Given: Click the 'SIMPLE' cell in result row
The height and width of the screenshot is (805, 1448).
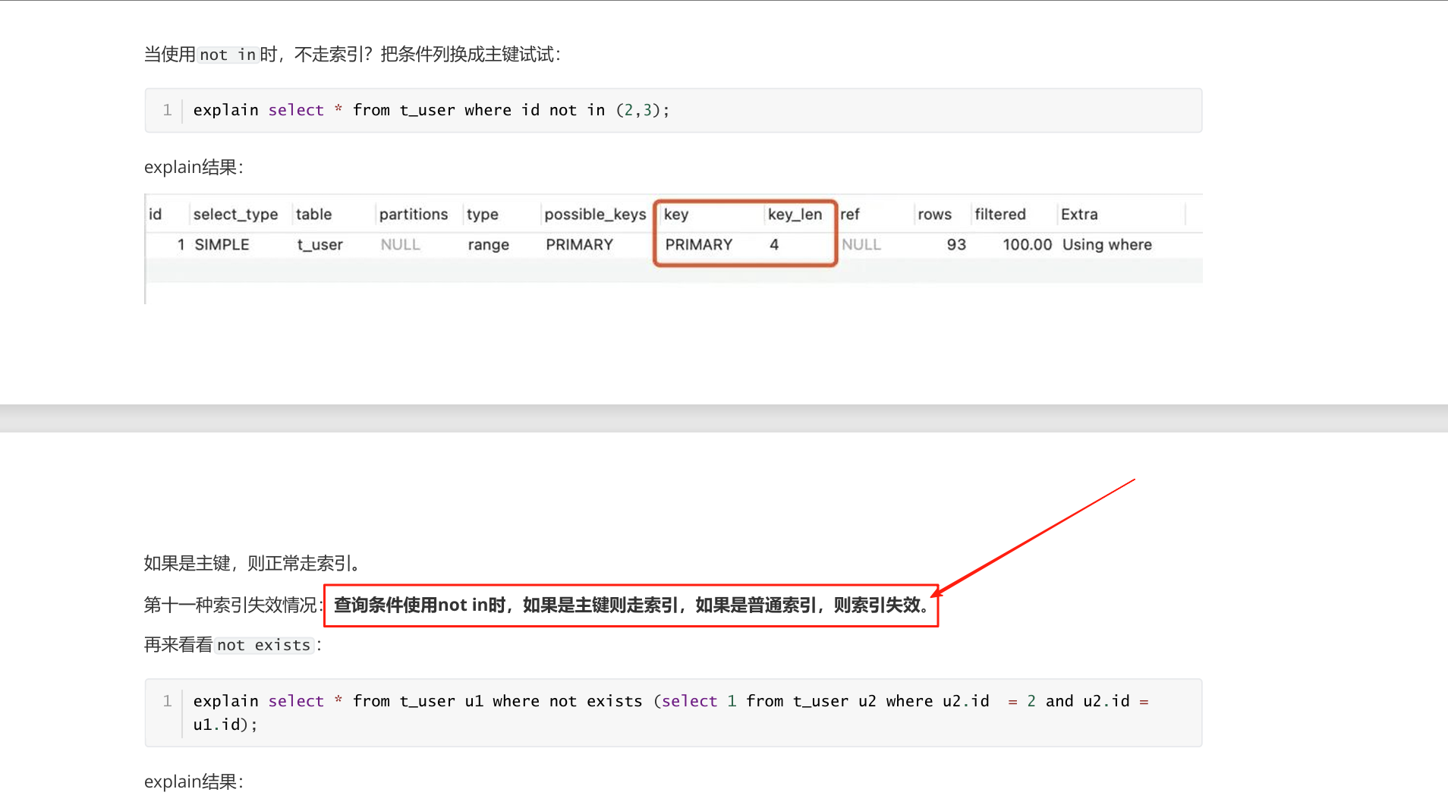Looking at the screenshot, I should point(222,245).
